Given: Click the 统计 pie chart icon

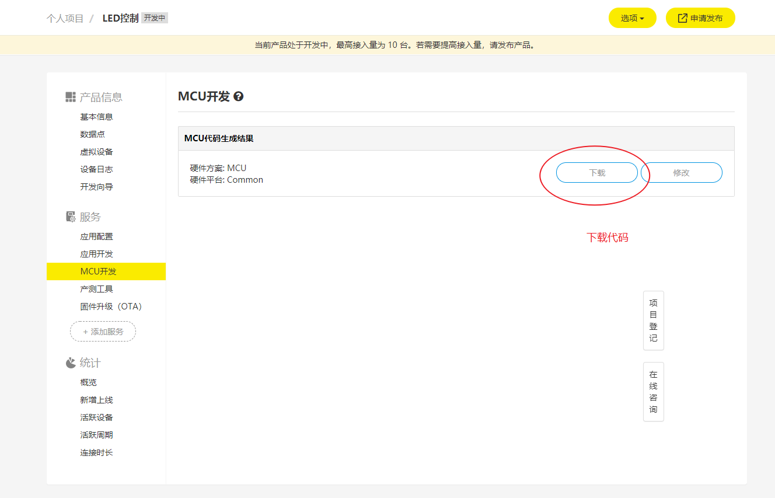Looking at the screenshot, I should pos(69,363).
